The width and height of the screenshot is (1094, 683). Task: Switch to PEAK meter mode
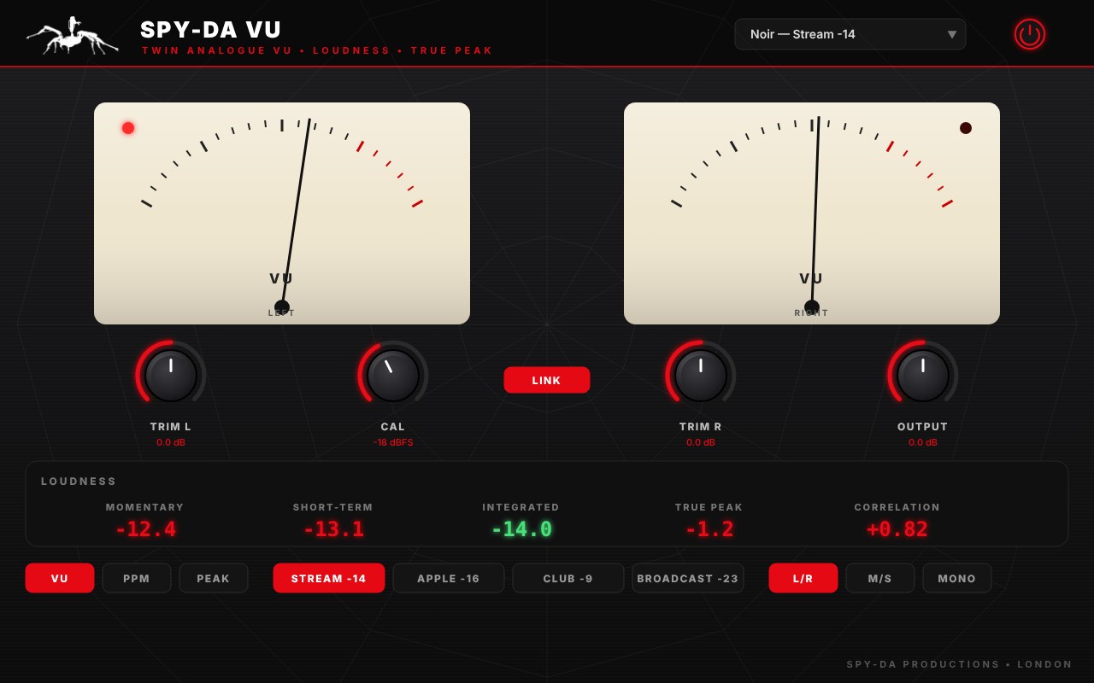214,578
